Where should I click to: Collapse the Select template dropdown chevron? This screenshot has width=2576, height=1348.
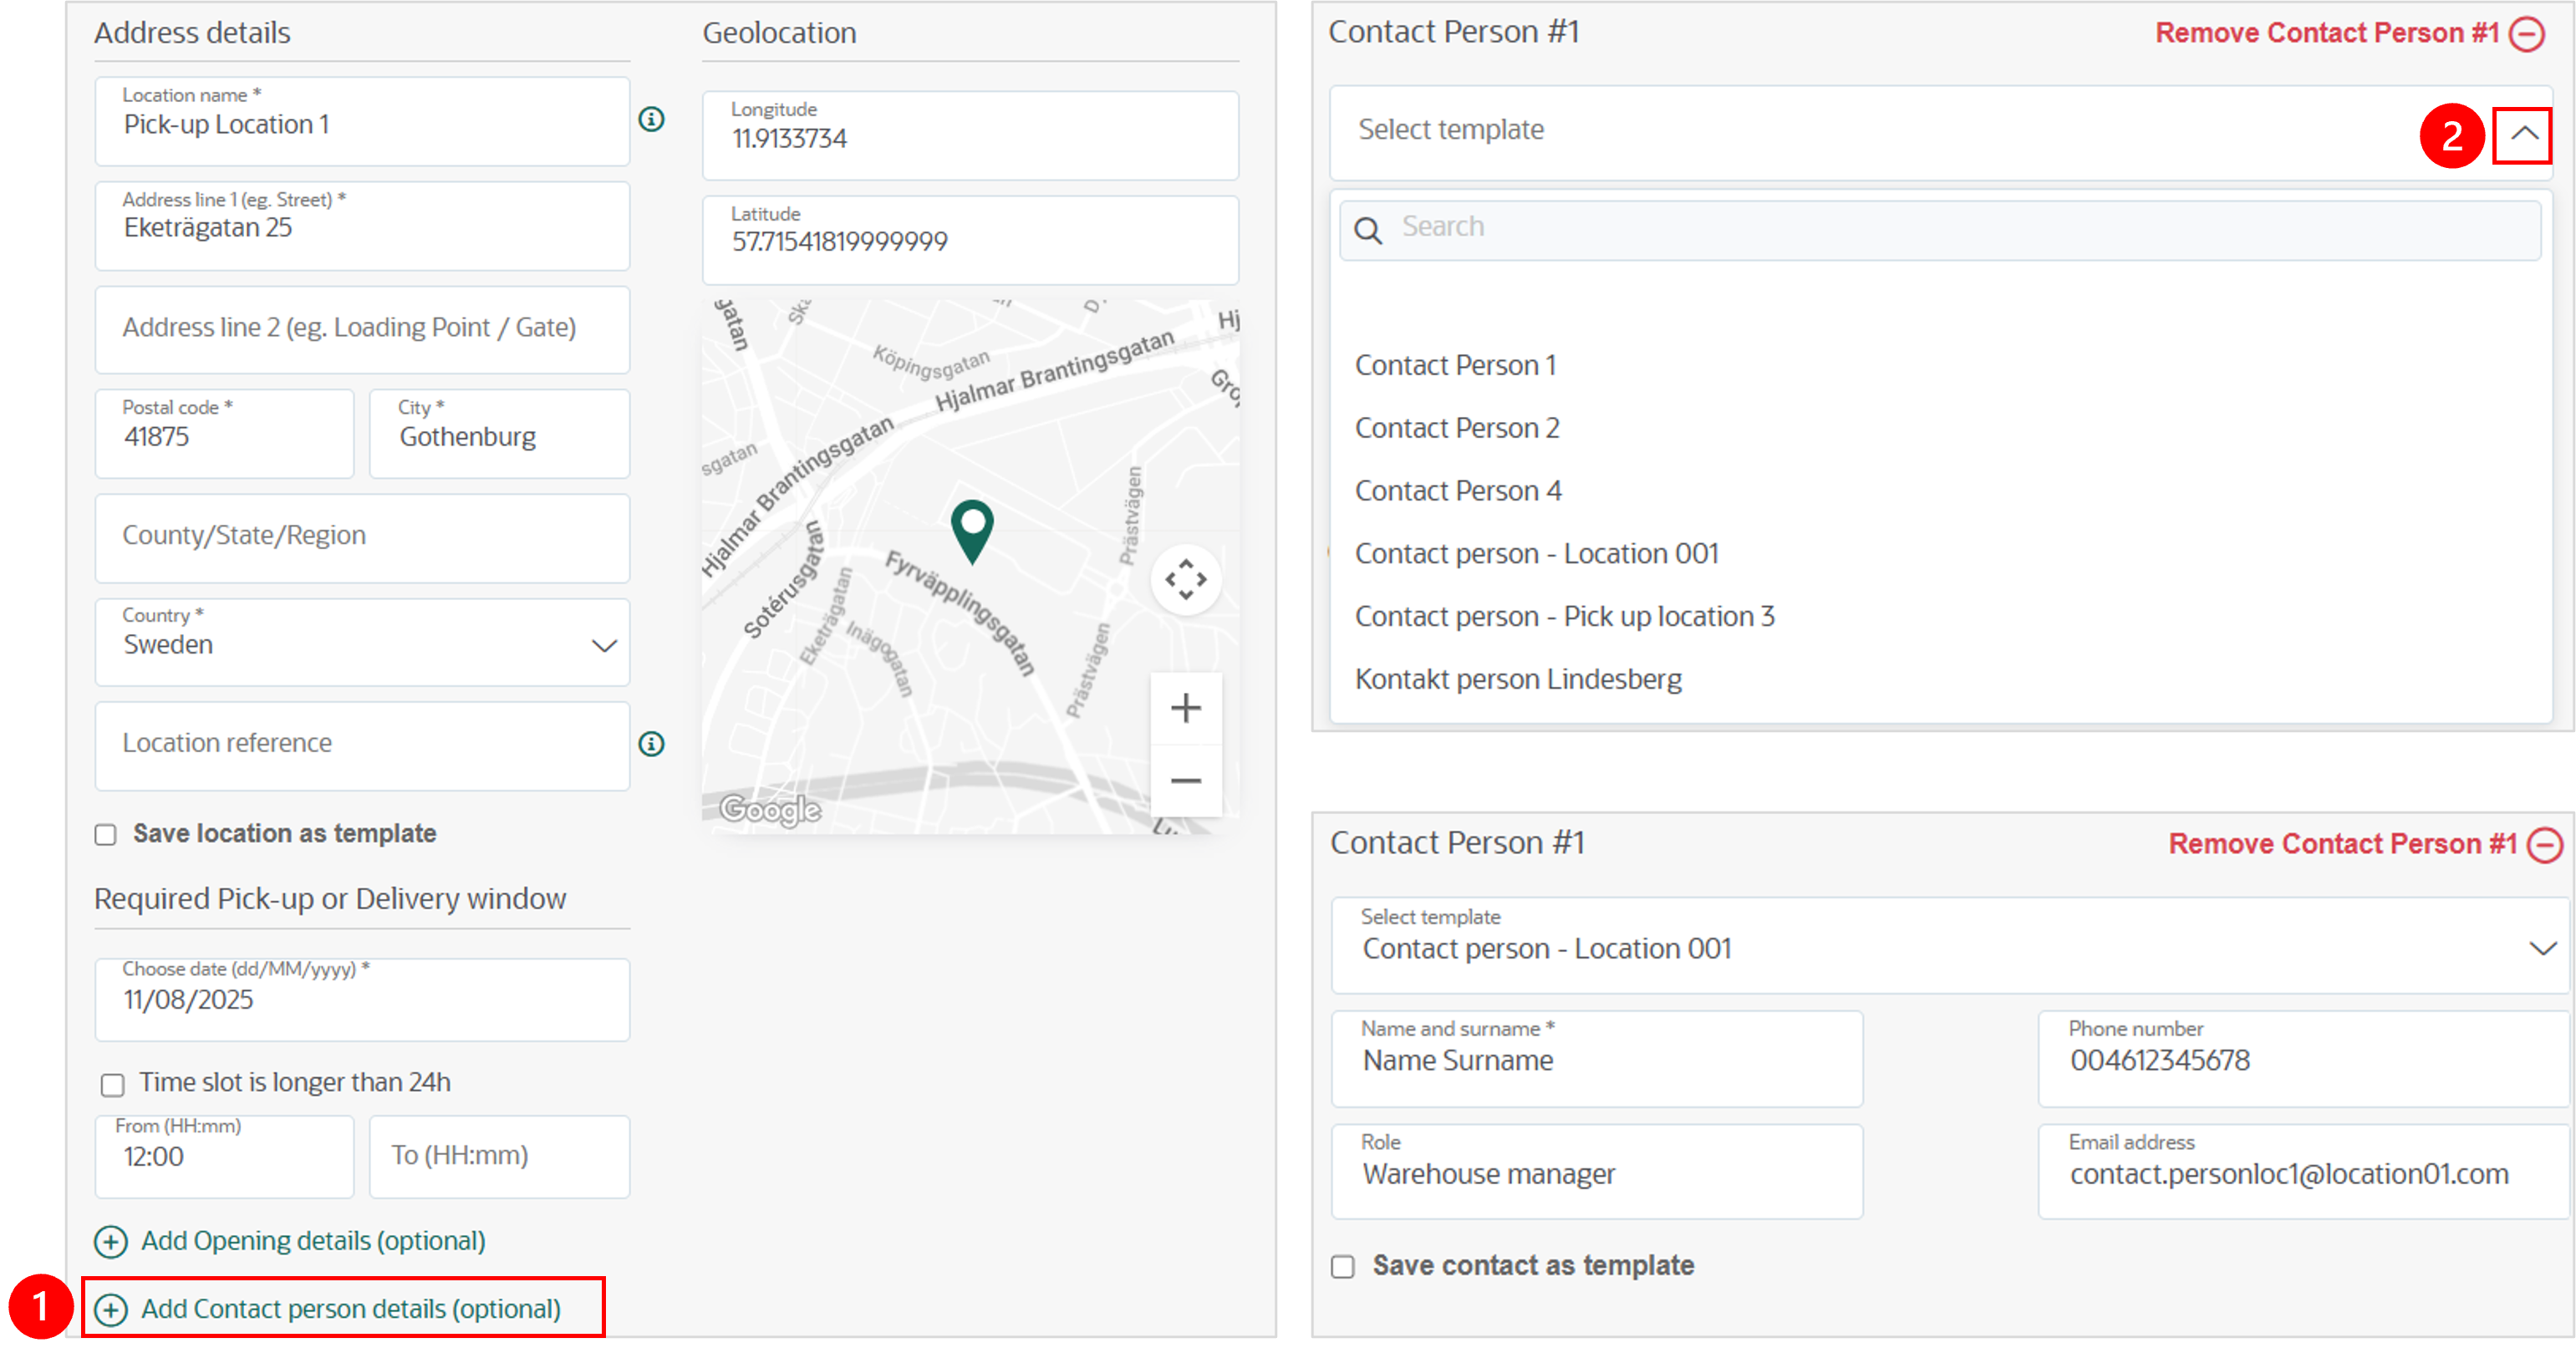2523,134
